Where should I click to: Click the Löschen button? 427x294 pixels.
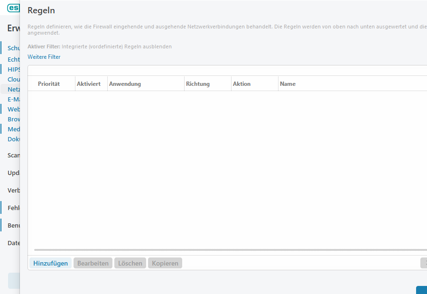click(130, 263)
